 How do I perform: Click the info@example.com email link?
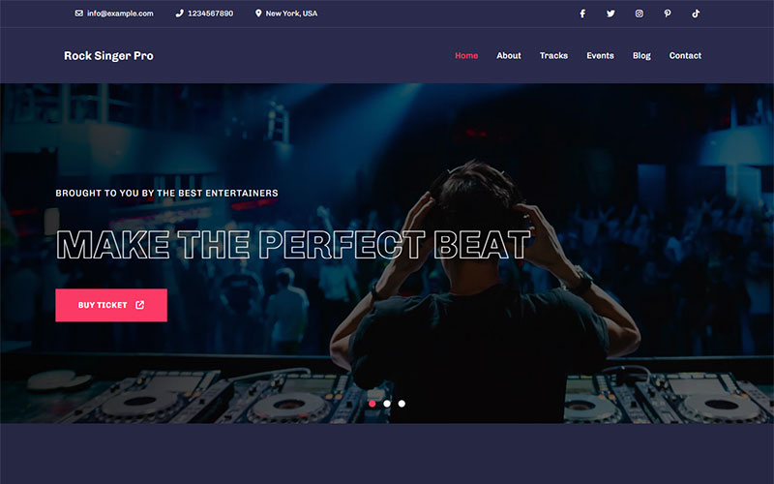[120, 14]
